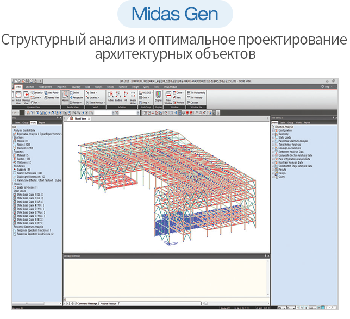
Task: Open the Node/Element ribbon tab
Action: tap(46, 87)
